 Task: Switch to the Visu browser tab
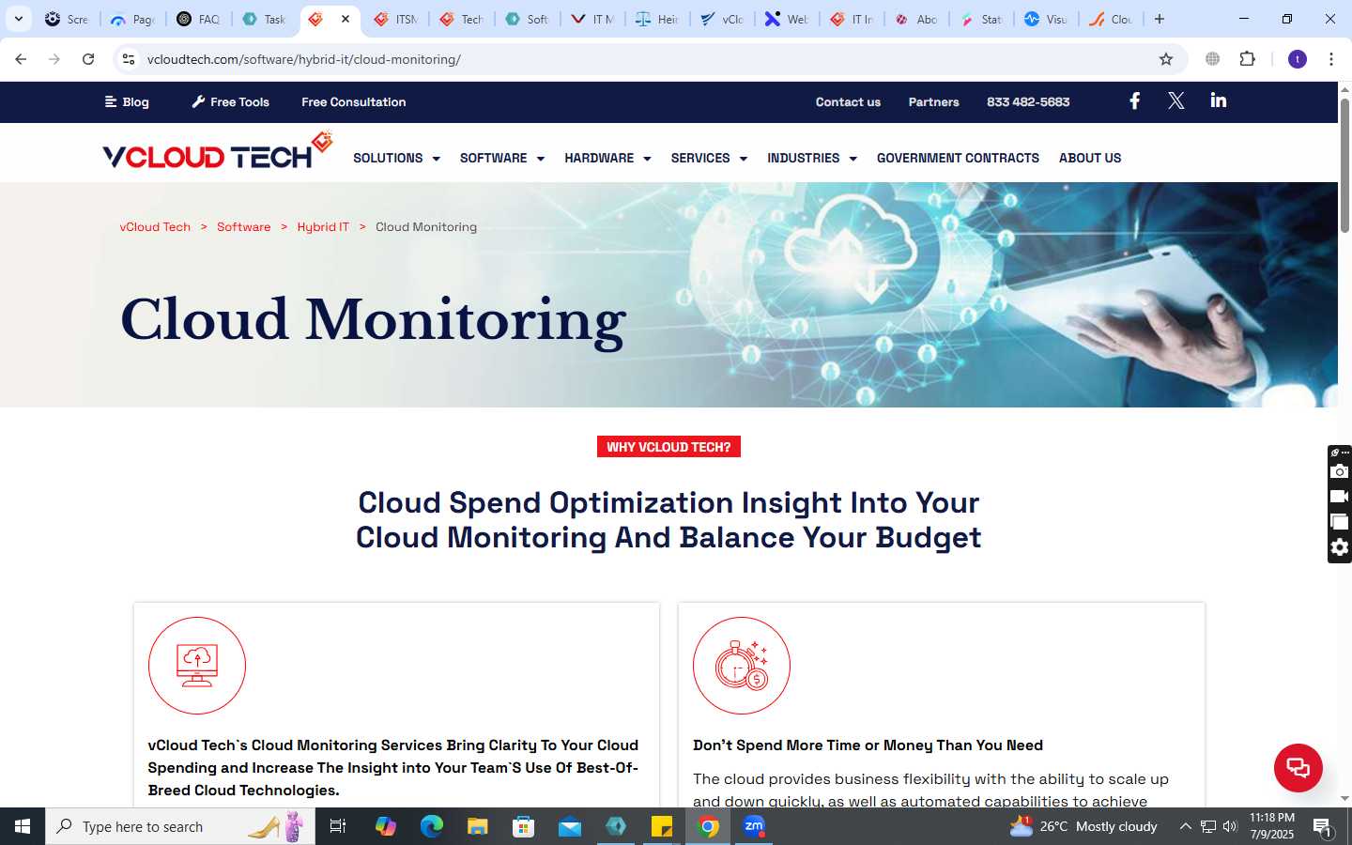click(x=1046, y=19)
